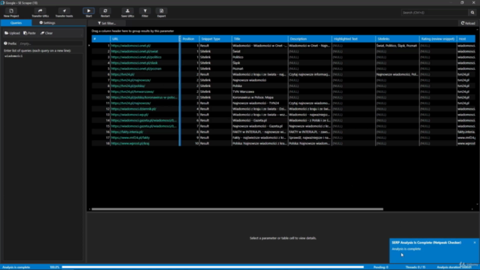Open the tvn24.pl/ link in row 6

[123, 74]
